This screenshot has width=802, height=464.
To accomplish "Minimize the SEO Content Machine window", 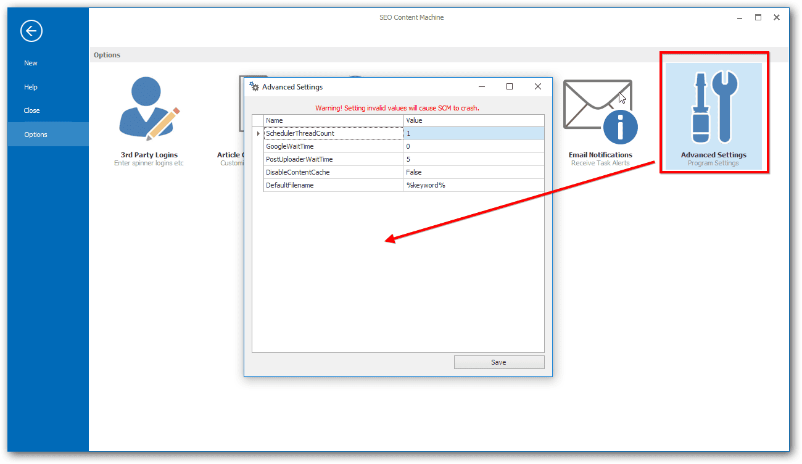I will (740, 18).
